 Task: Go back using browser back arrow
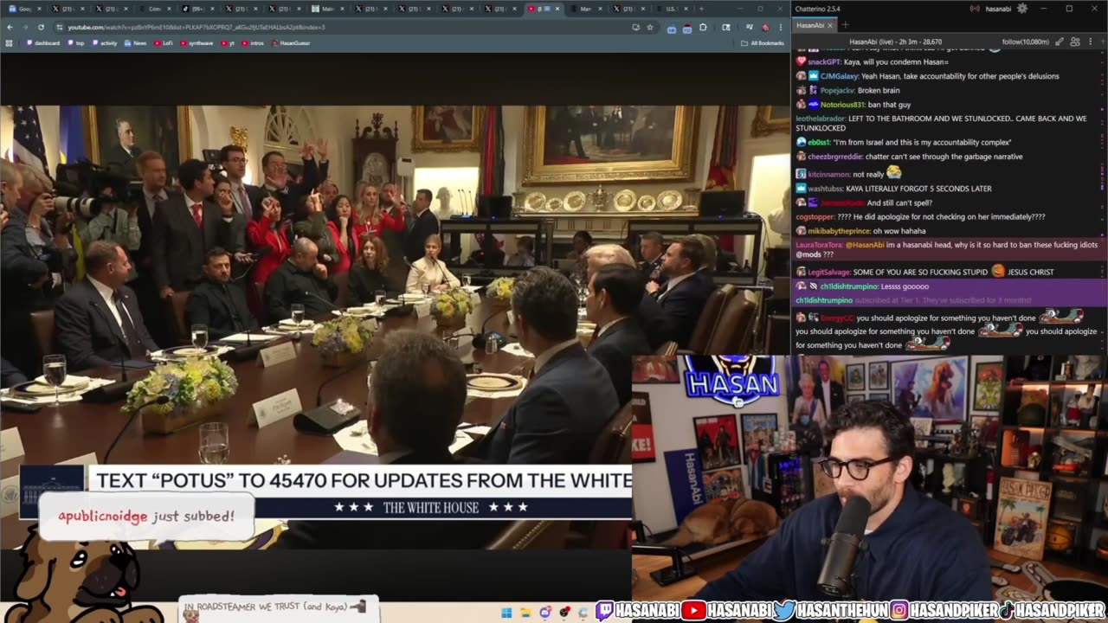[10, 27]
